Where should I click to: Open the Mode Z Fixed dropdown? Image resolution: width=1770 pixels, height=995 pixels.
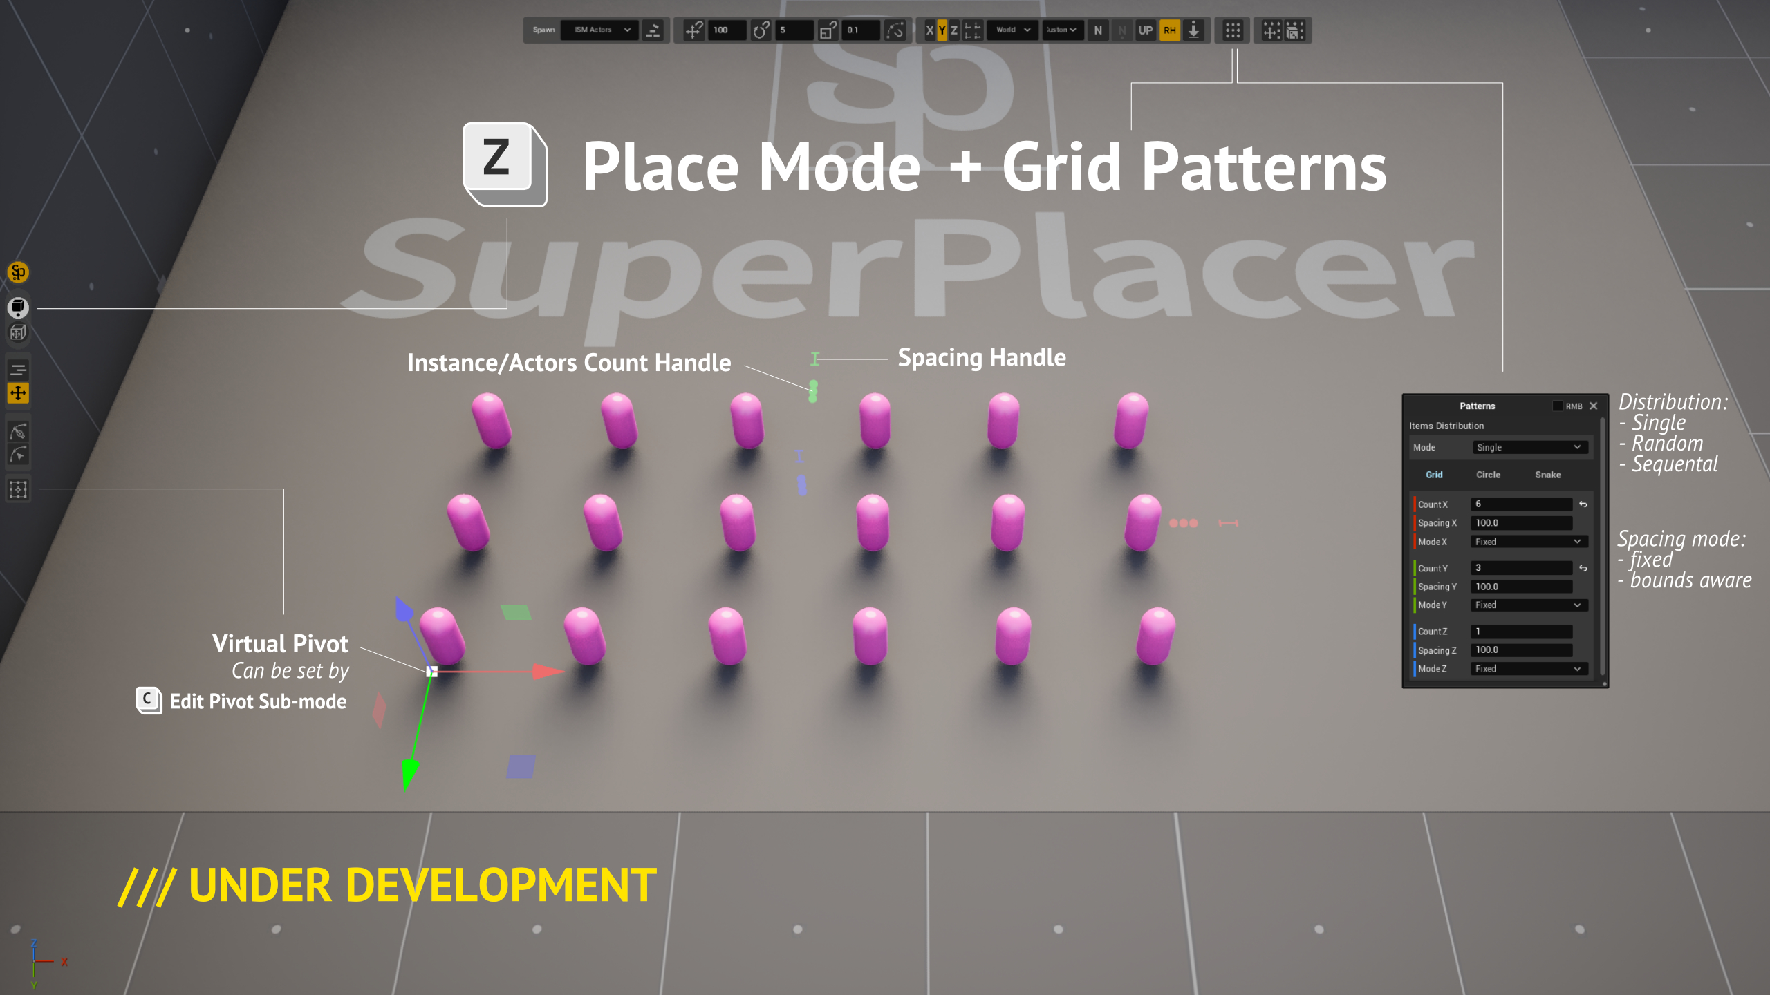(1529, 668)
